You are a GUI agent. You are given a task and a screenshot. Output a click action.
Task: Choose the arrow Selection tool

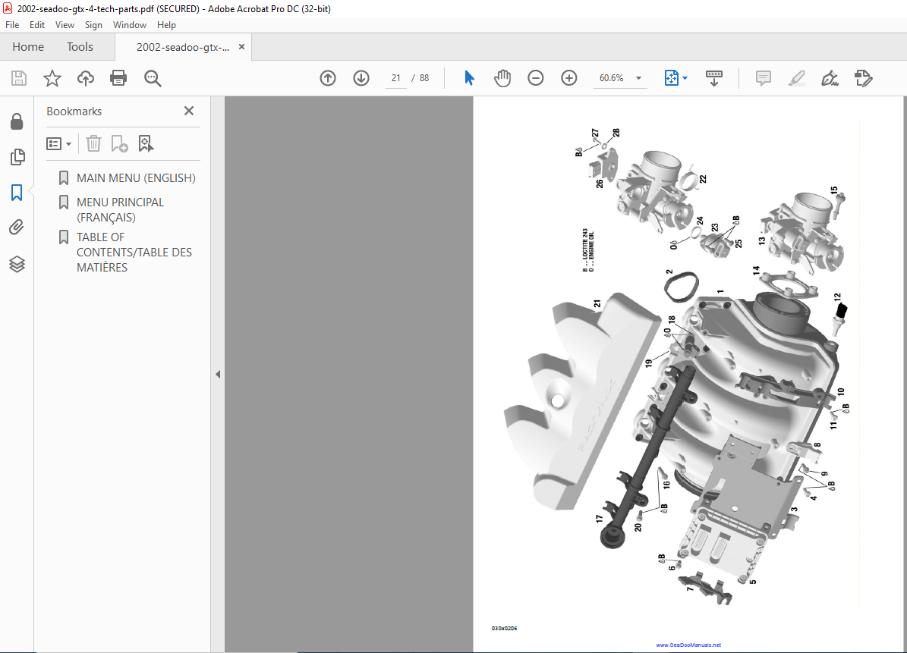[469, 78]
